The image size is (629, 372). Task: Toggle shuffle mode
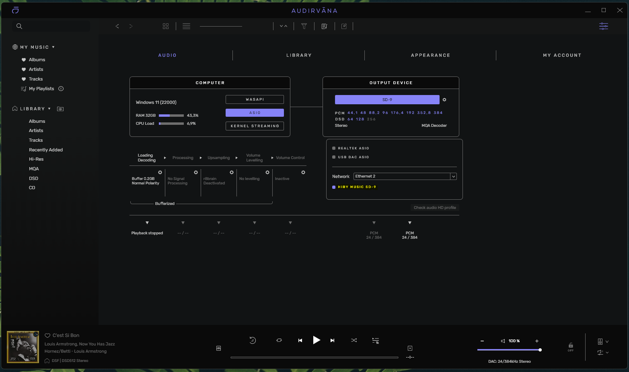click(x=354, y=340)
